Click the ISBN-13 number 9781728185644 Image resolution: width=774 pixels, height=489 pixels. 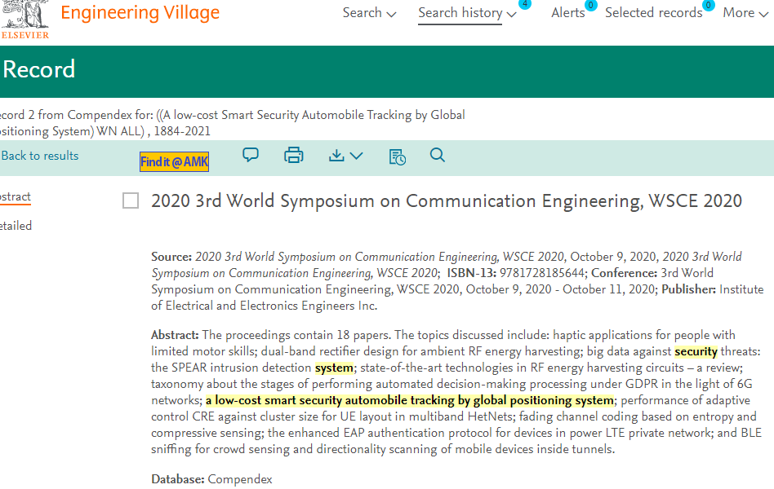coord(542,273)
